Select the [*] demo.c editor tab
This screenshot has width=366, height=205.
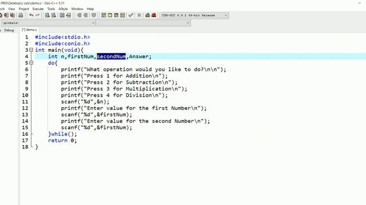pyautogui.click(x=29, y=30)
